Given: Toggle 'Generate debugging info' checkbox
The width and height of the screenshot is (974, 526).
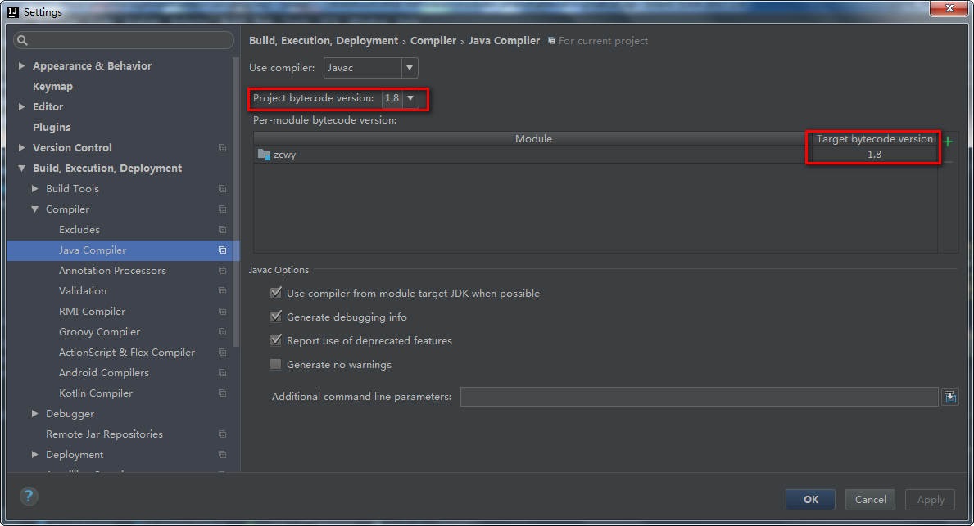Looking at the screenshot, I should pyautogui.click(x=276, y=317).
